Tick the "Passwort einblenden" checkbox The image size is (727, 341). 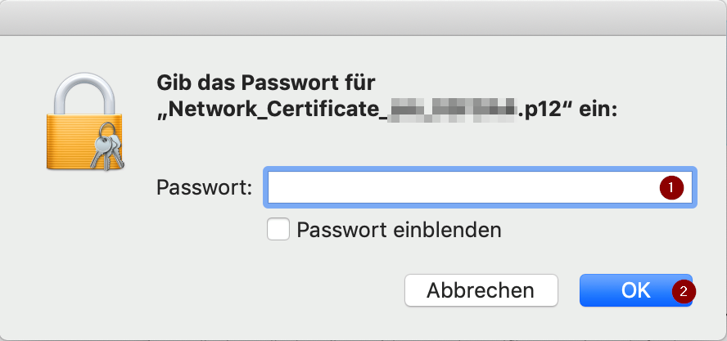click(278, 230)
